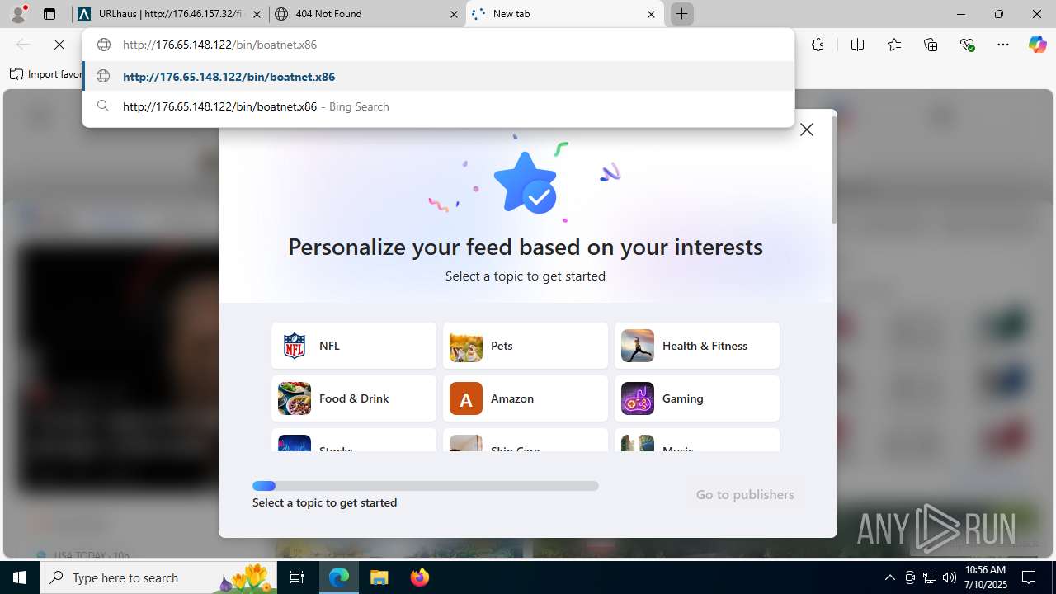The width and height of the screenshot is (1056, 594).
Task: Open the volume tray icon
Action: [x=949, y=577]
